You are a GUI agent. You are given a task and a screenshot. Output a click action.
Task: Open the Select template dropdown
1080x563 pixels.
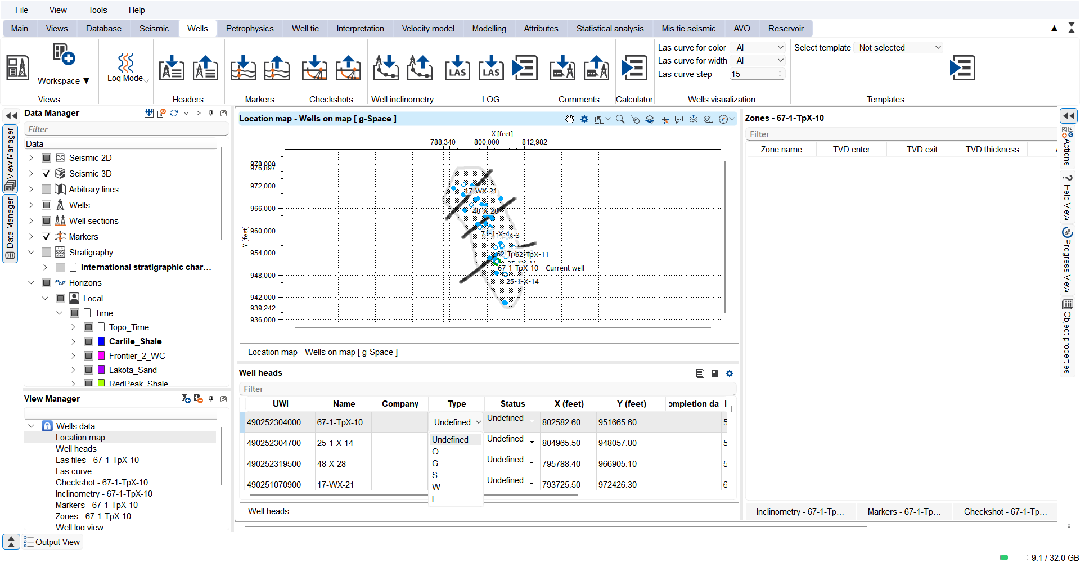(x=898, y=48)
